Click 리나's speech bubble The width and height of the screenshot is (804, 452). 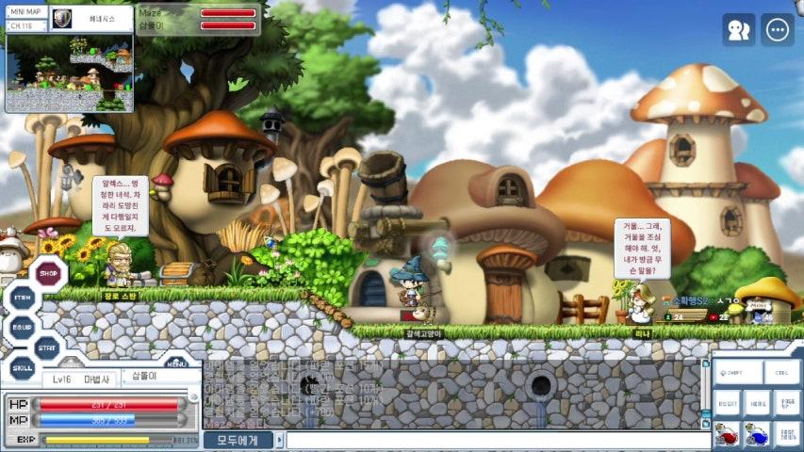click(642, 249)
